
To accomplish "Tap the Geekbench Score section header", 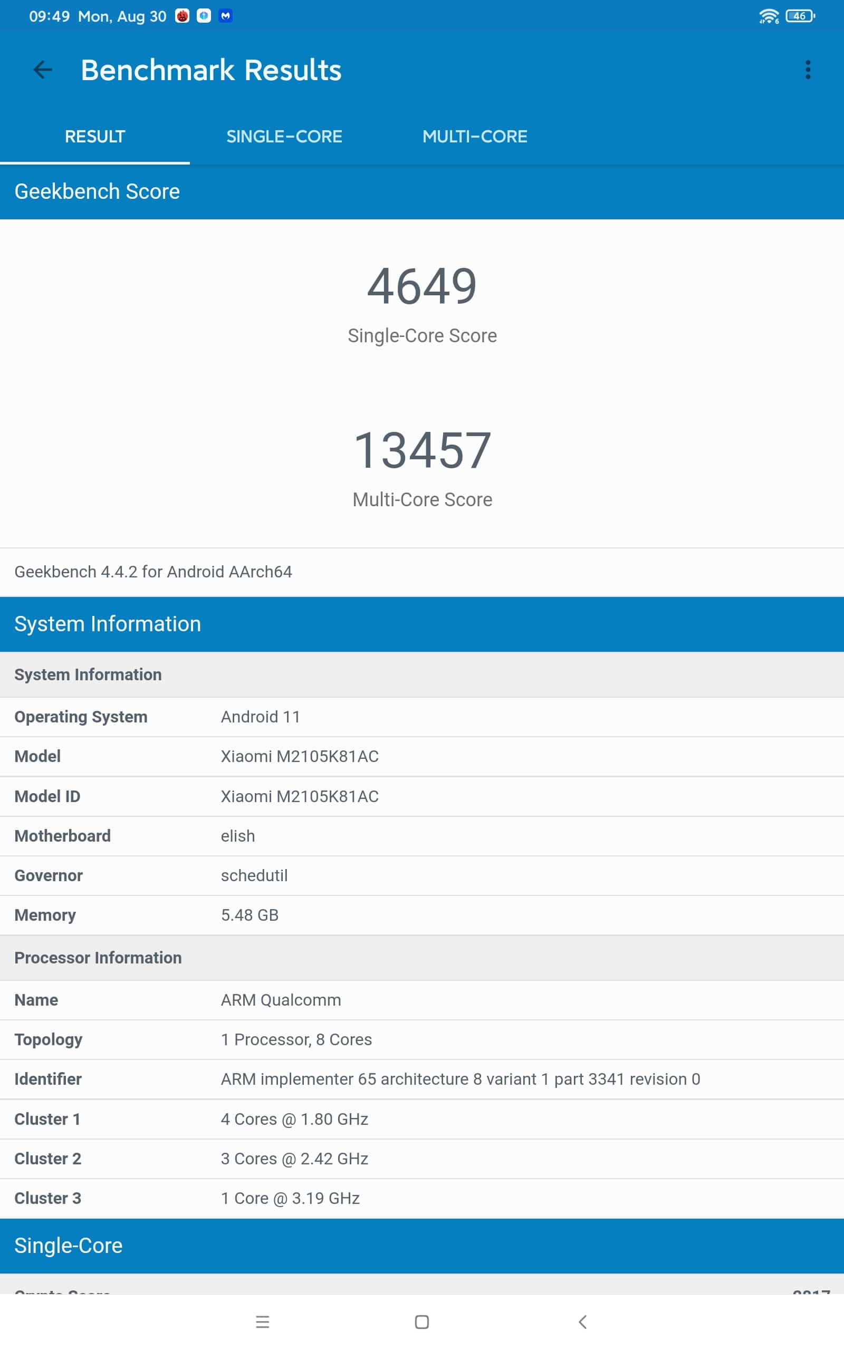I will 422,191.
